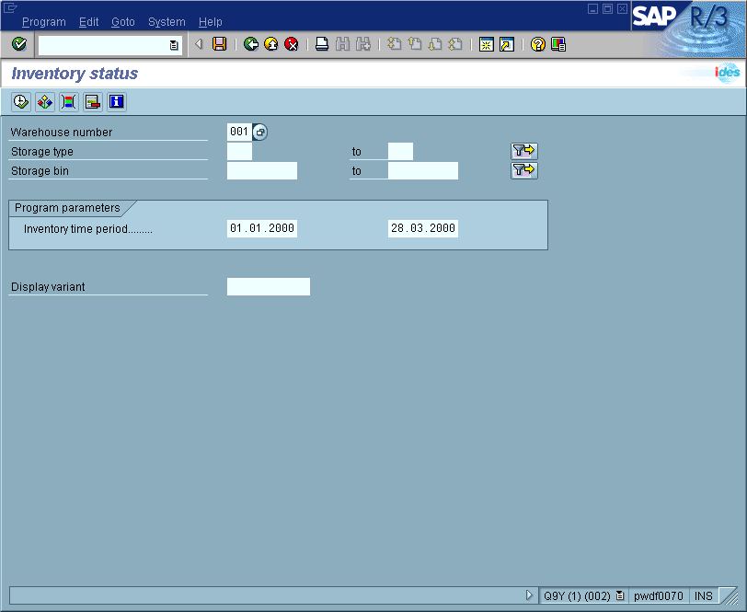This screenshot has height=612, width=747.
Task: Click the Save floppy disk icon
Action: [x=219, y=44]
